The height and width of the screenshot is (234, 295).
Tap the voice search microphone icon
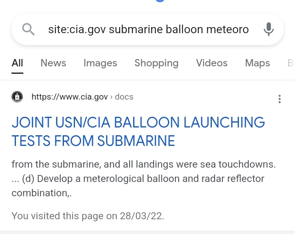[x=268, y=30]
